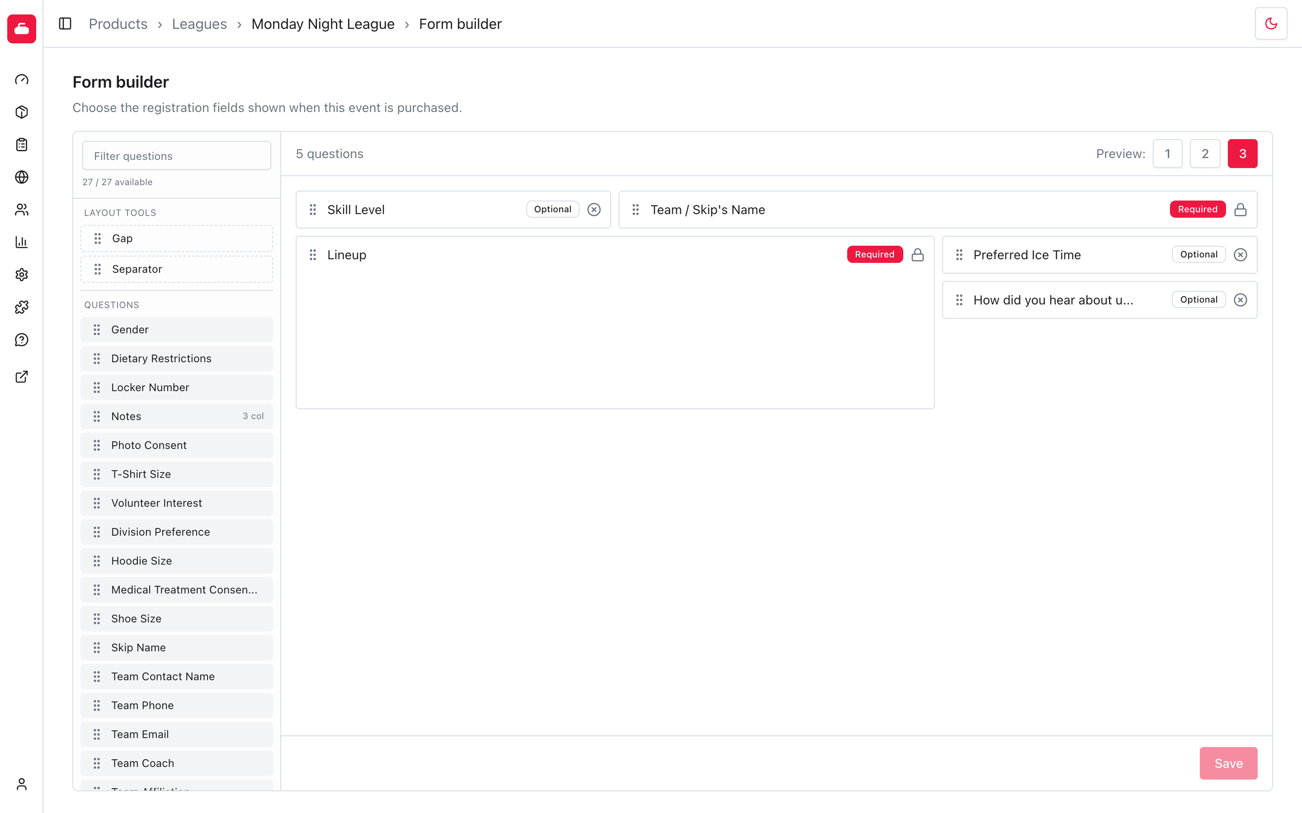Open the external link icon in sidebar

pos(22,376)
